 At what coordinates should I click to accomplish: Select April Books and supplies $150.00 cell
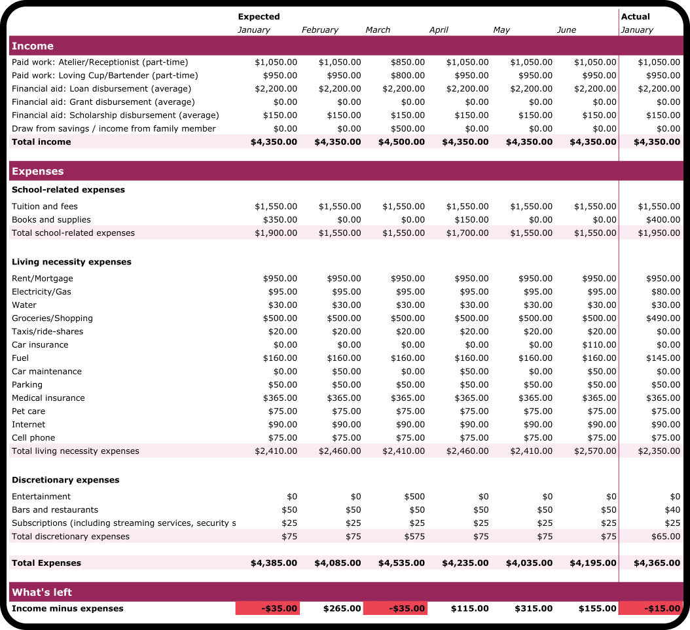point(471,219)
